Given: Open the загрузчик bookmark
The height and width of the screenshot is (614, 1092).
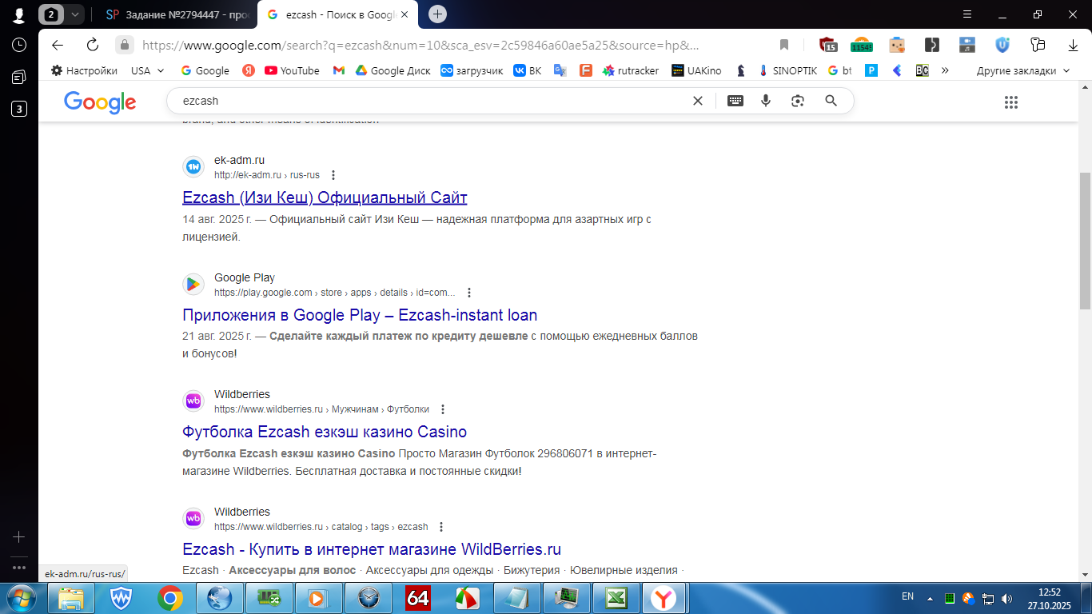Looking at the screenshot, I should pyautogui.click(x=472, y=70).
